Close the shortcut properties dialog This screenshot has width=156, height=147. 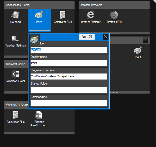tap(105, 37)
